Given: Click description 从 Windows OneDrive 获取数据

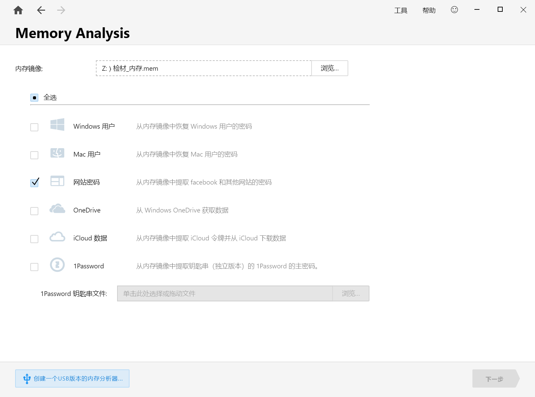Looking at the screenshot, I should [x=182, y=210].
